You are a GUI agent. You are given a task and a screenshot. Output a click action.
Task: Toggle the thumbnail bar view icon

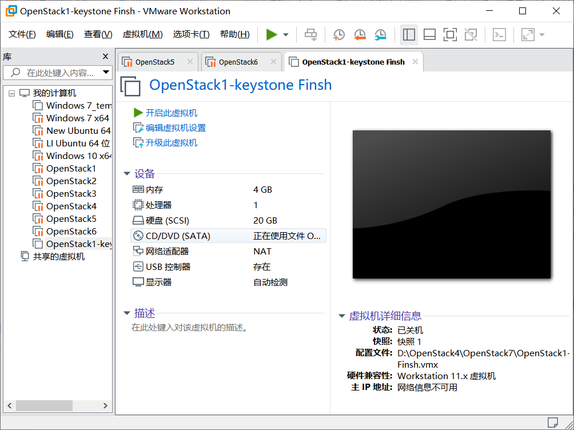[x=429, y=35]
